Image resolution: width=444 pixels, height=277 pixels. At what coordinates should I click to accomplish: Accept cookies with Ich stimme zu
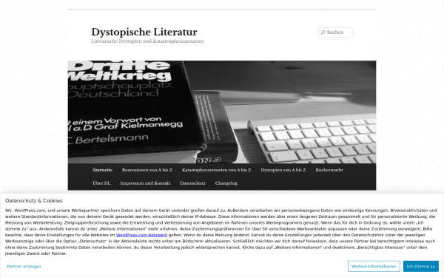coord(421,266)
